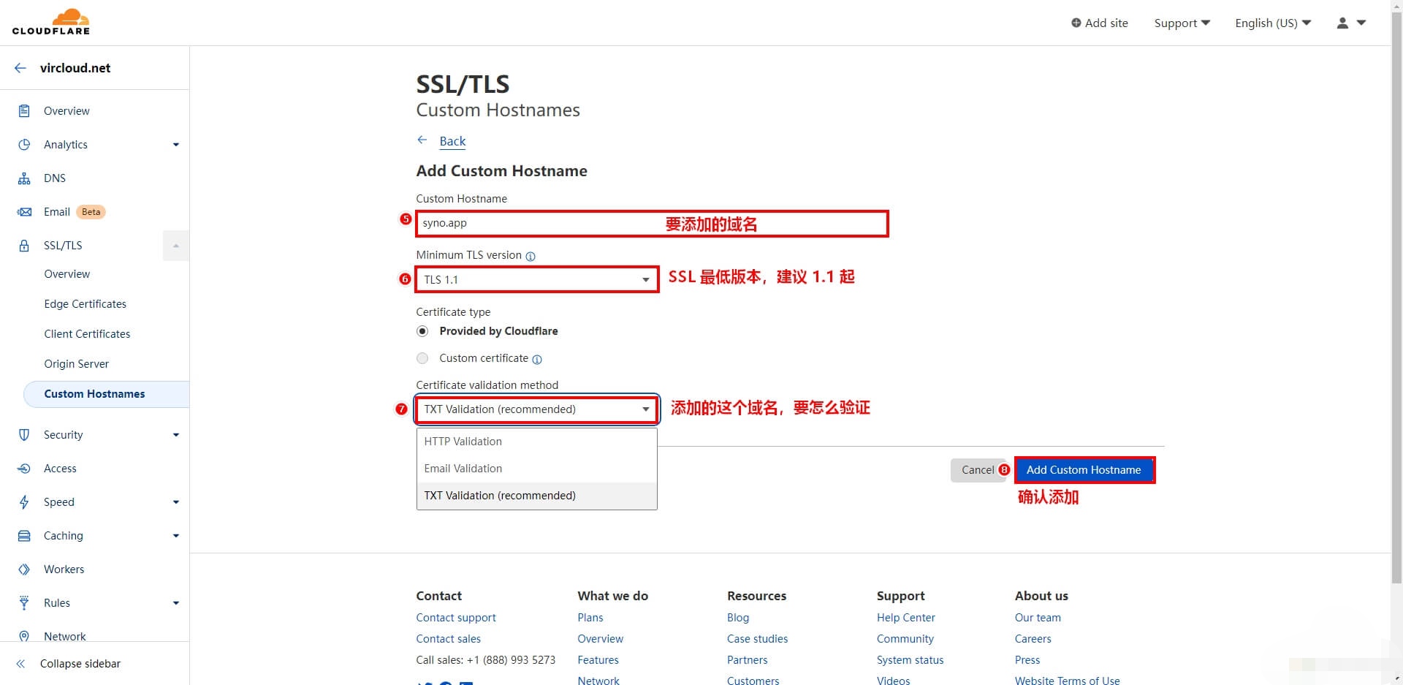The height and width of the screenshot is (685, 1403).
Task: Click the back arrow next to vircloud.net
Action: 20,68
